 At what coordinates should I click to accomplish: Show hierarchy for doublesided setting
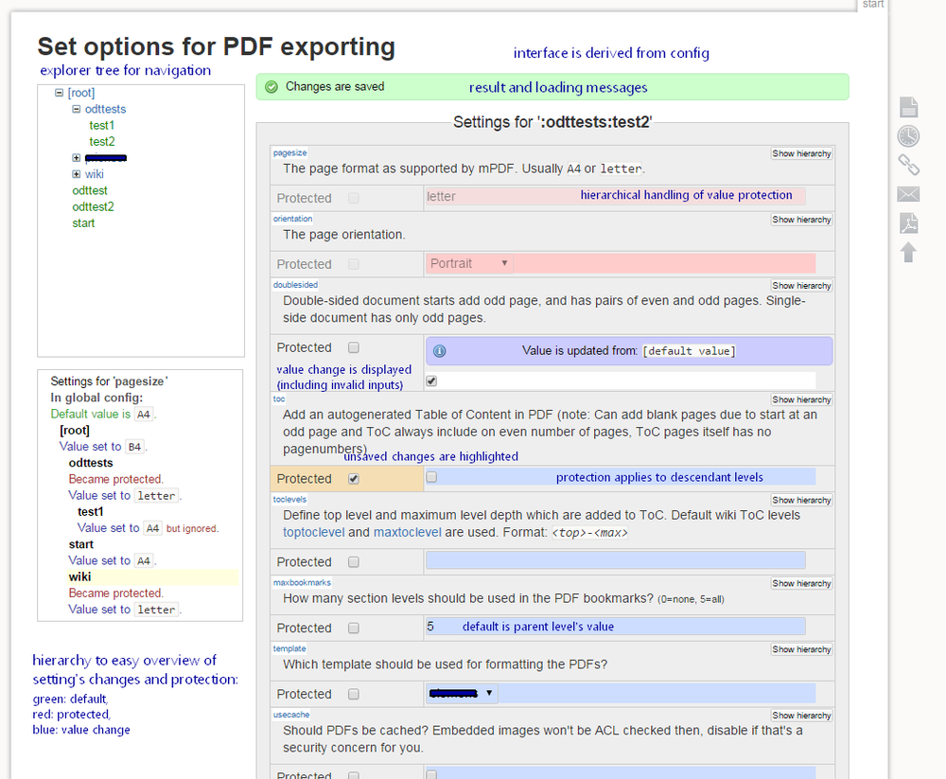801,285
